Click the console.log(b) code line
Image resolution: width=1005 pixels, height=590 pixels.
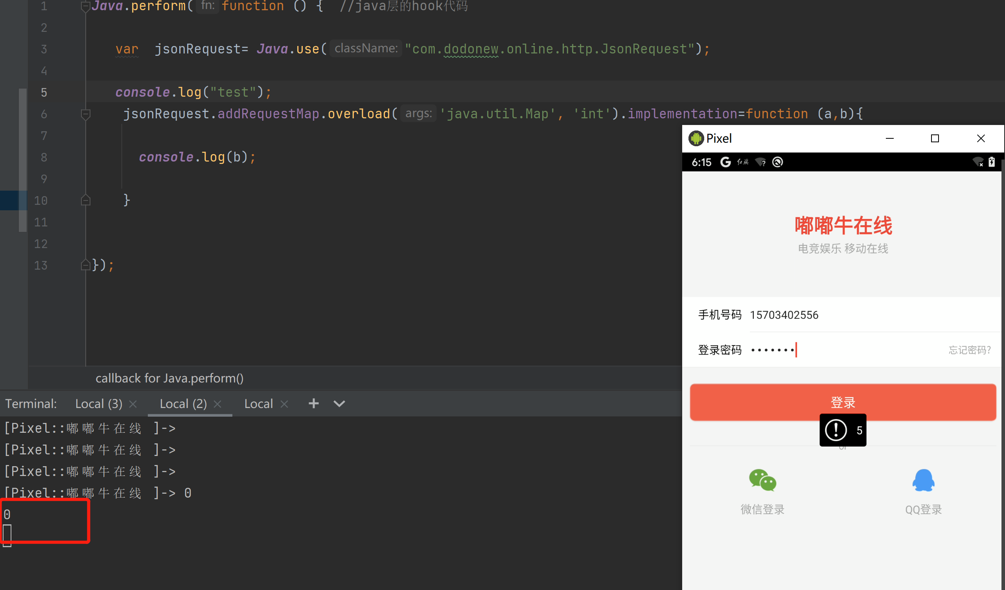197,157
